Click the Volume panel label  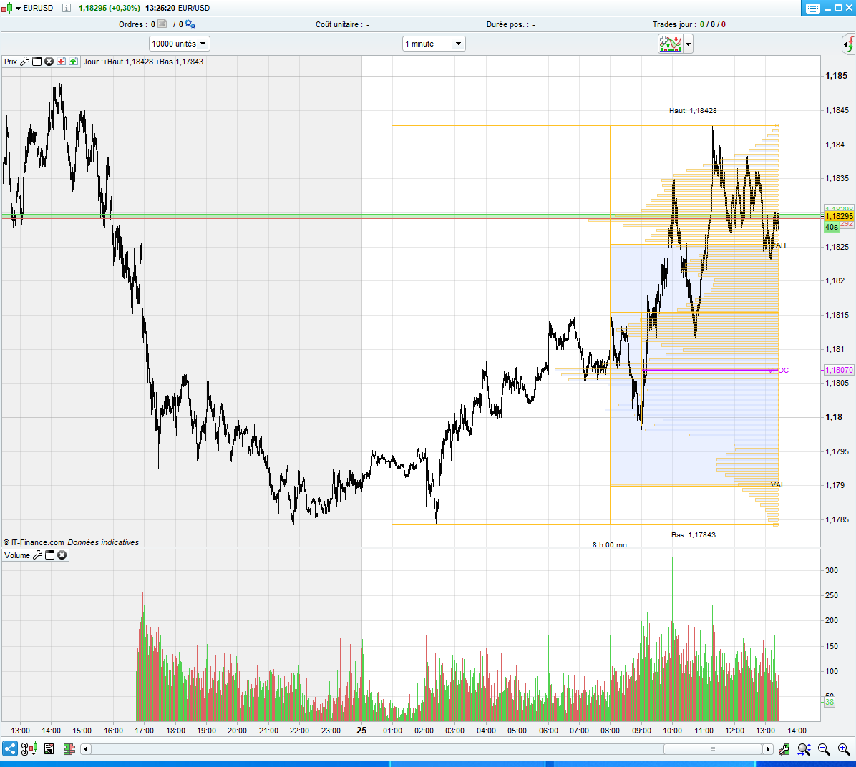click(17, 555)
